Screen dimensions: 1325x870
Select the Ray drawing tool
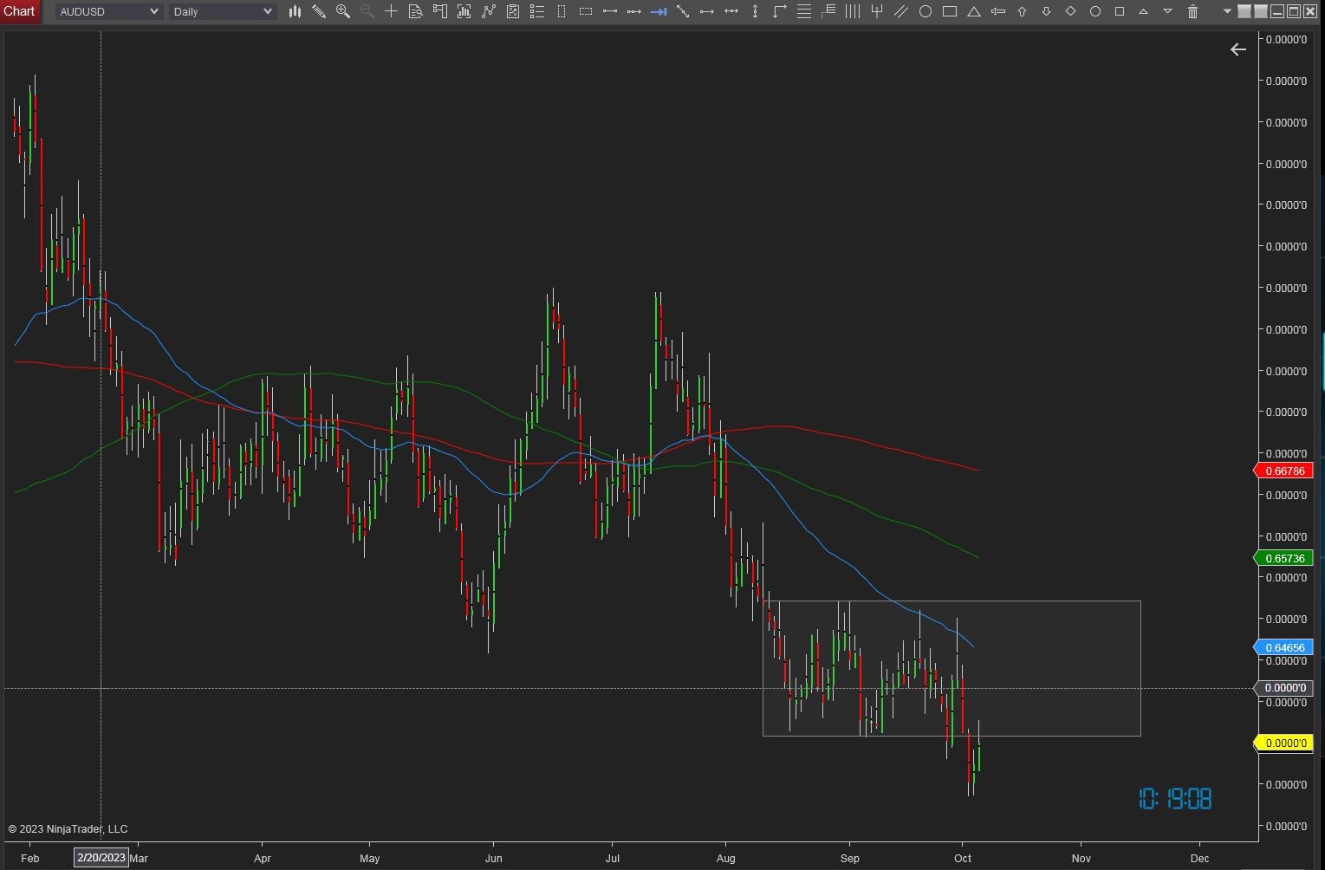coord(634,11)
